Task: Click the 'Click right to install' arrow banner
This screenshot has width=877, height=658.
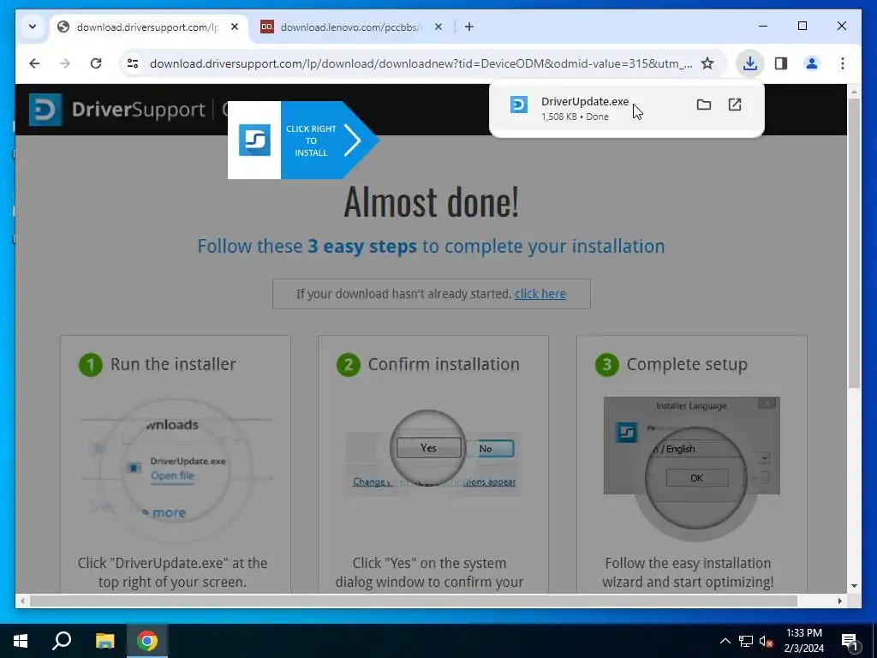Action: pyautogui.click(x=304, y=141)
